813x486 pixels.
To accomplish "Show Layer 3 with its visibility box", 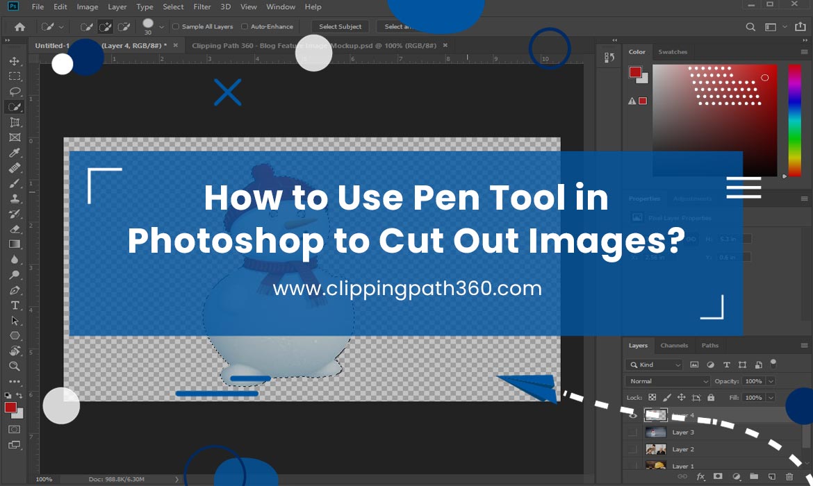I will (632, 432).
